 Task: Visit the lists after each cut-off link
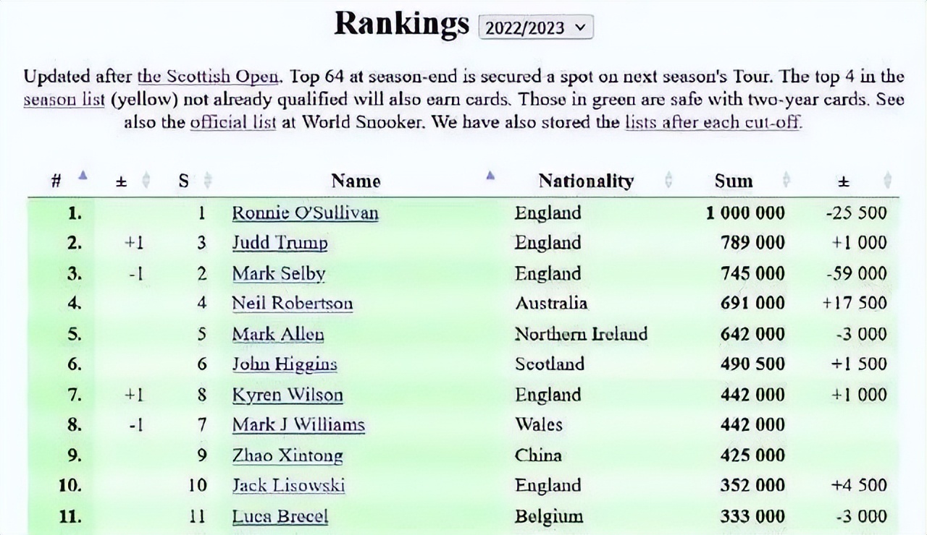pos(713,122)
